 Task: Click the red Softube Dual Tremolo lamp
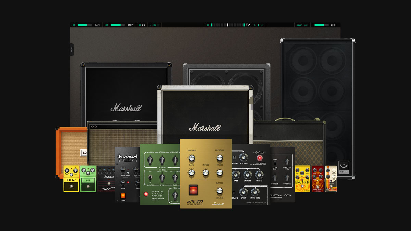click(259, 158)
